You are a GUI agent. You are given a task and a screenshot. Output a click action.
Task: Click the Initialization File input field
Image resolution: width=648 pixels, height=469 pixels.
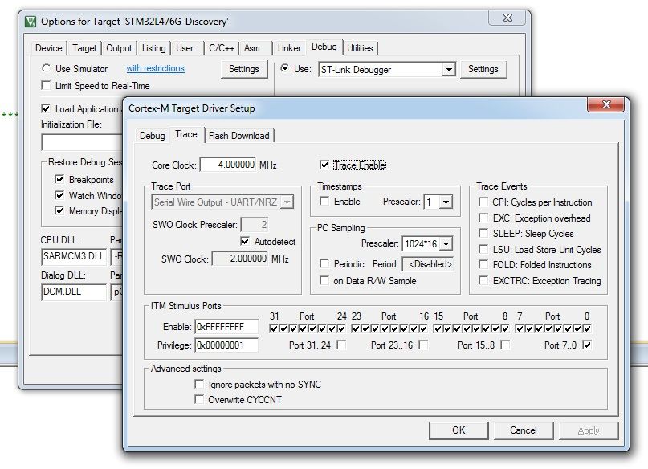coord(82,143)
